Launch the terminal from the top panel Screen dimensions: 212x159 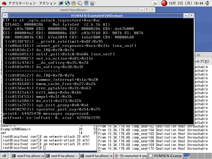(x=61, y=3)
